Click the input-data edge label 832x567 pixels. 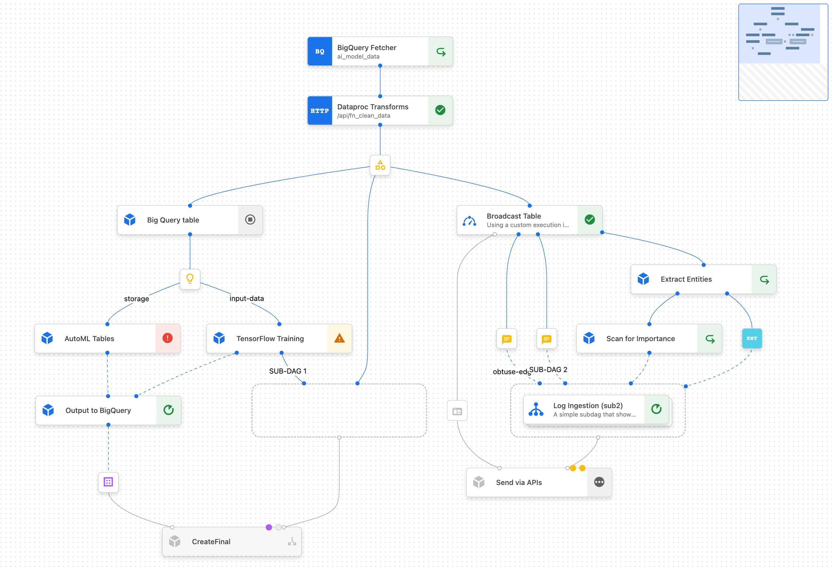(x=246, y=298)
